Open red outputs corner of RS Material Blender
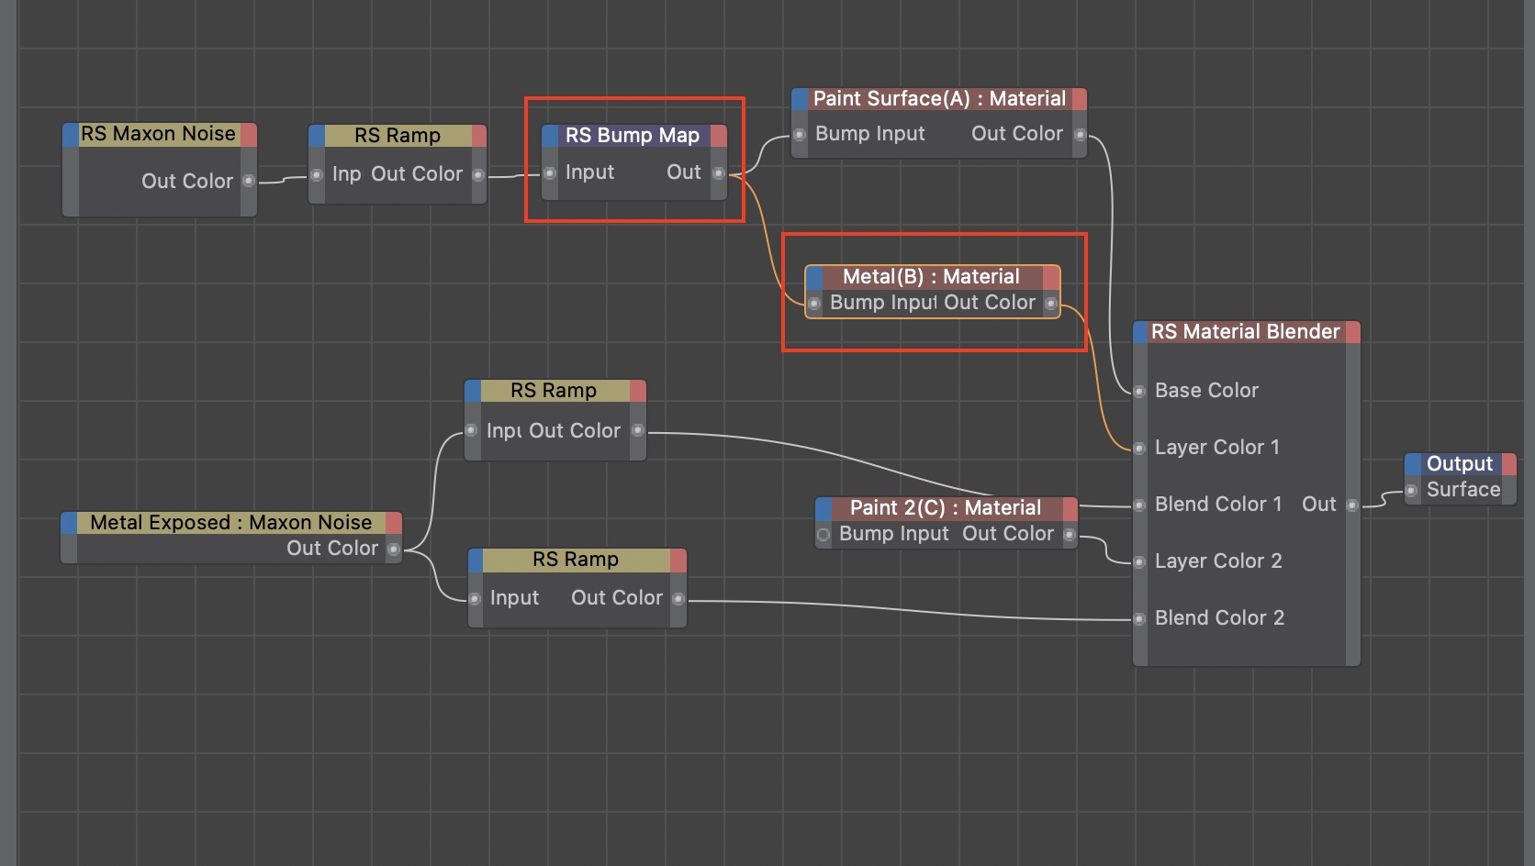Viewport: 1535px width, 866px height. [x=1352, y=332]
